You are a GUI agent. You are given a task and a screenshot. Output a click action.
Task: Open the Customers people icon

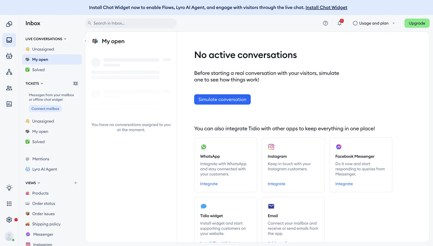point(9,88)
